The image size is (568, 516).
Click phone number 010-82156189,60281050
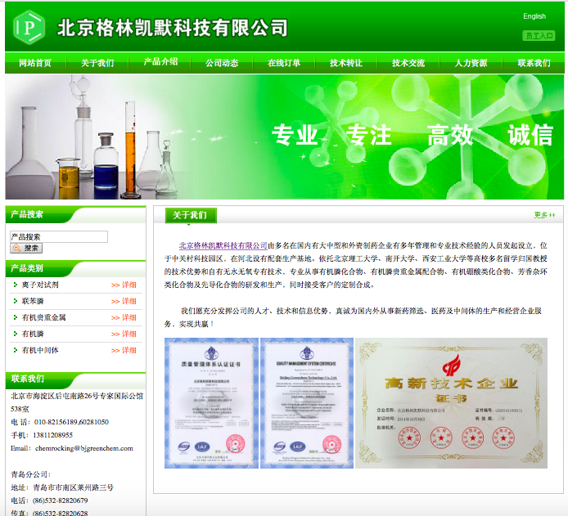click(x=71, y=422)
